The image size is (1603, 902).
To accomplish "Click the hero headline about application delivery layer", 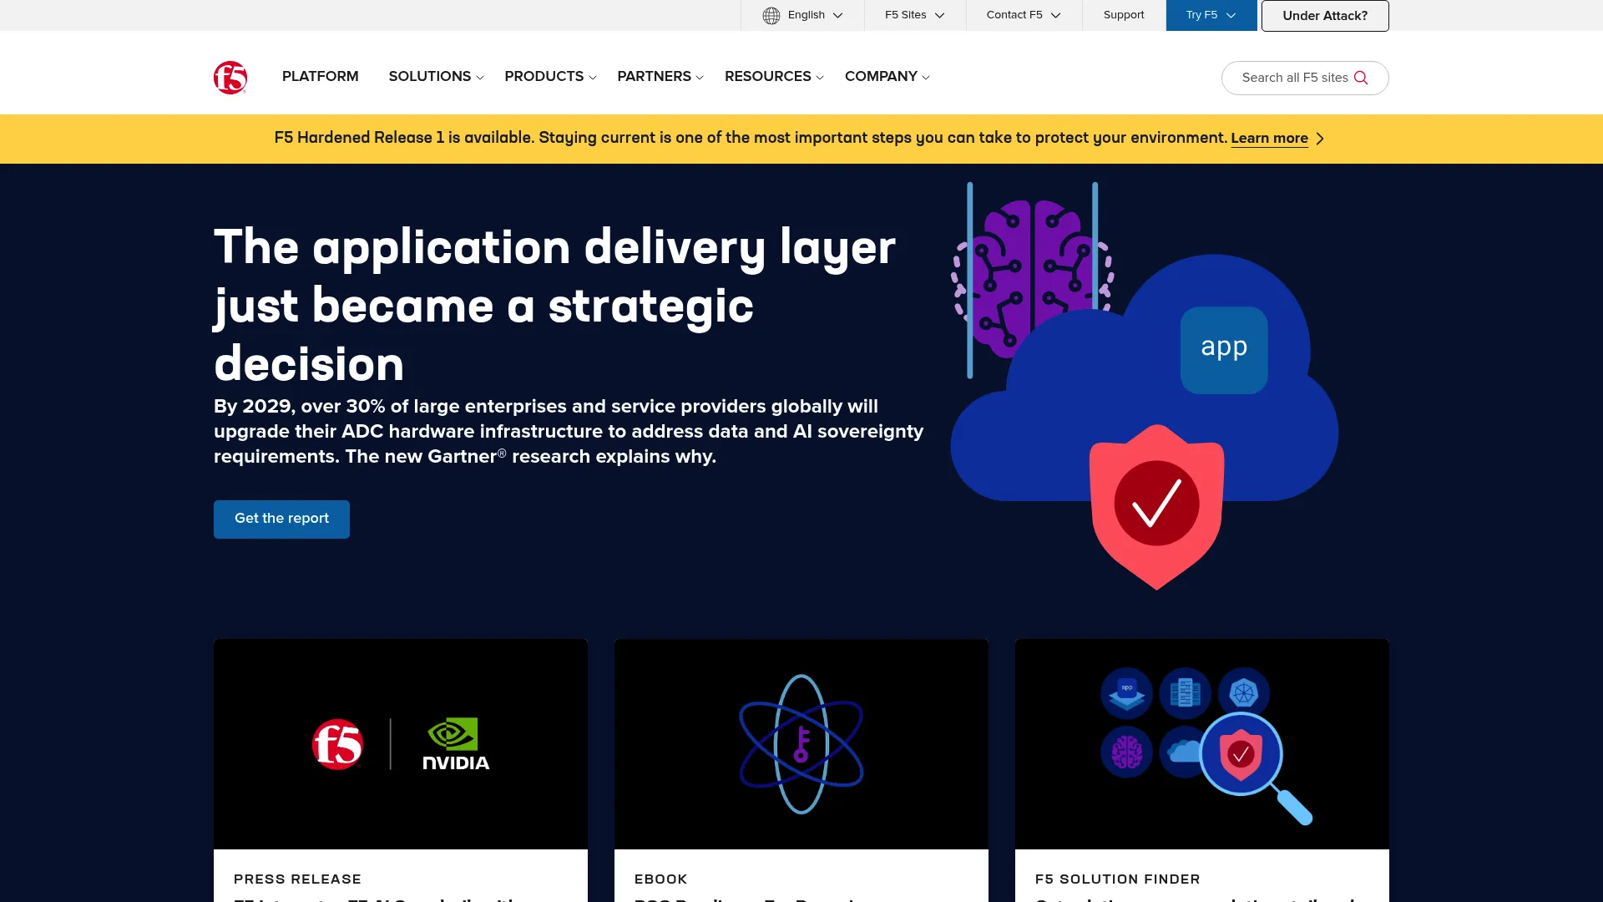I will (555, 305).
